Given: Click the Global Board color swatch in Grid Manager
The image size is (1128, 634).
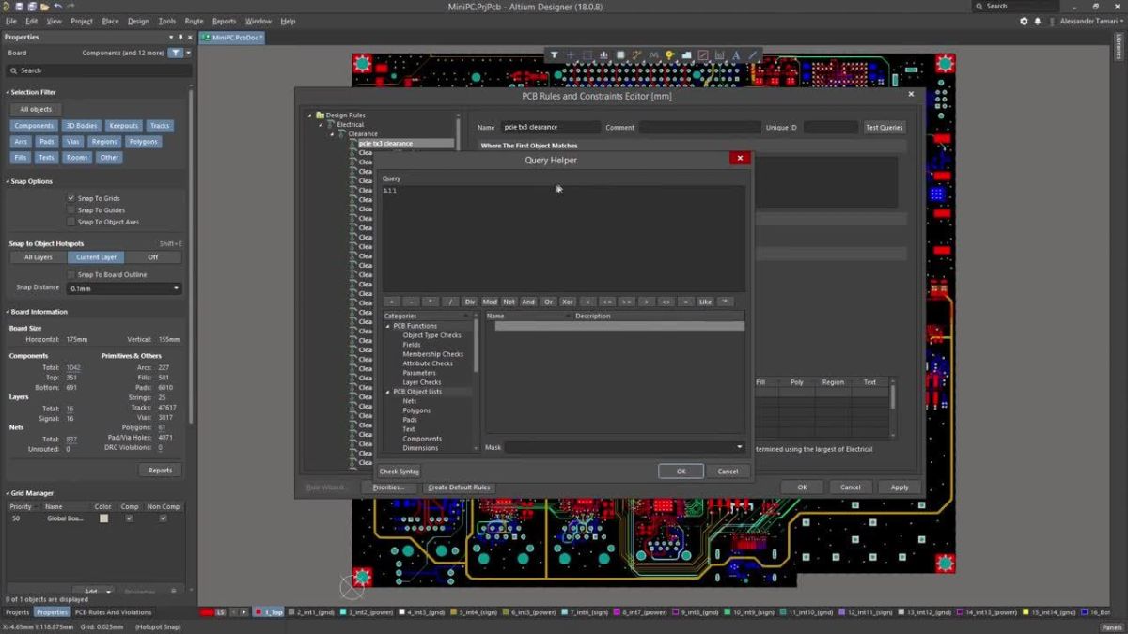Looking at the screenshot, I should point(103,518).
